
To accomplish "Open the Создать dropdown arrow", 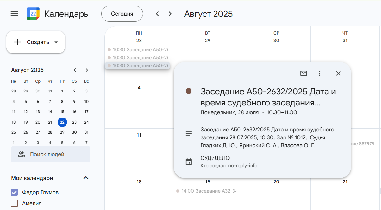I will (56, 42).
